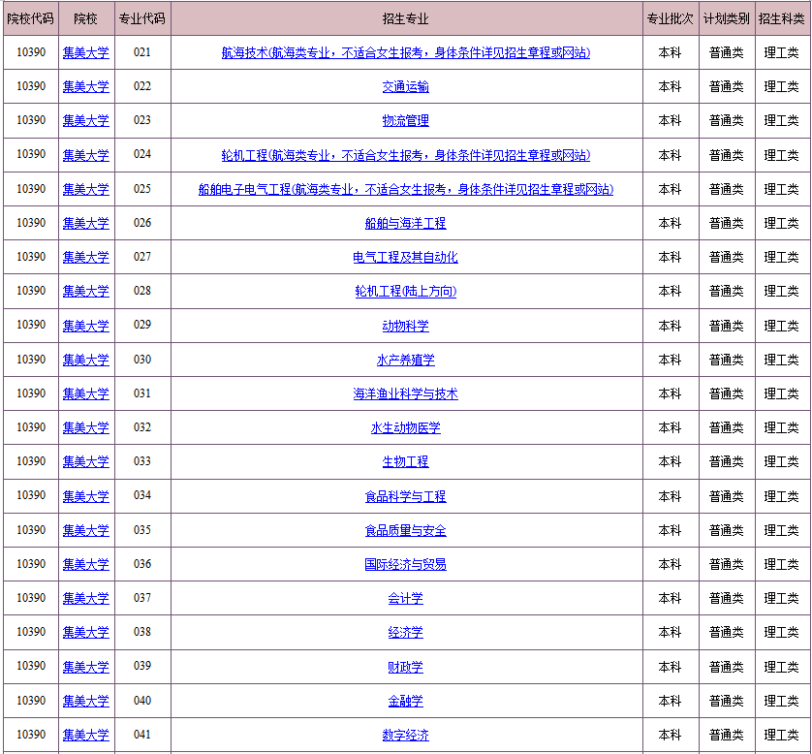Click 集美大学 link in row 038
The height and width of the screenshot is (754, 812).
(86, 632)
